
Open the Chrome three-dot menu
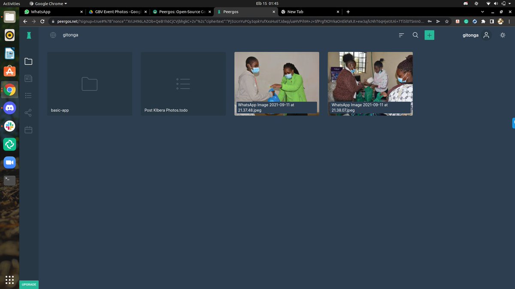point(509,21)
